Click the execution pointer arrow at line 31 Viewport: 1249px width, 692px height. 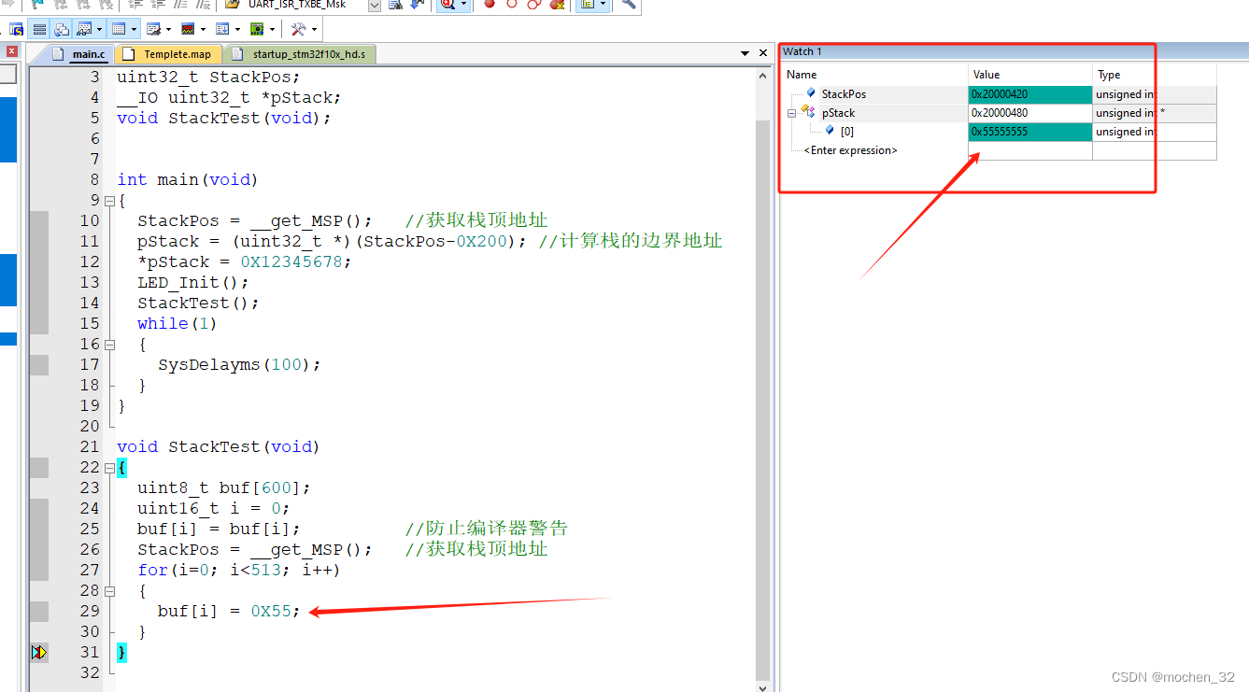point(38,653)
